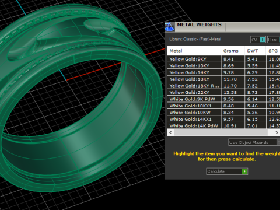
Task: Select the White Gold:10KX1 row
Action: 223,106
